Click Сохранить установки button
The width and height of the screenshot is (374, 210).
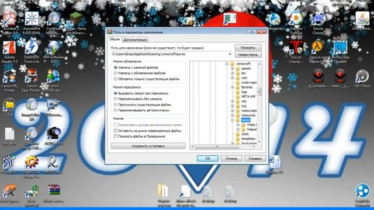coord(148,146)
